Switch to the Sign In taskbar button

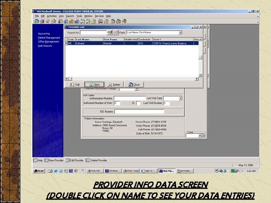149,171
